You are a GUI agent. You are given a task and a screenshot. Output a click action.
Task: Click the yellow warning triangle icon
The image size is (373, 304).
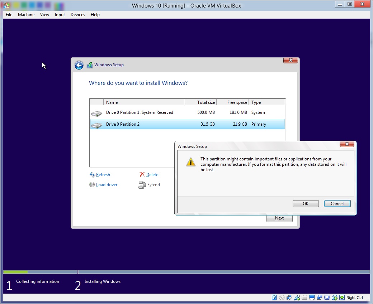(x=191, y=162)
